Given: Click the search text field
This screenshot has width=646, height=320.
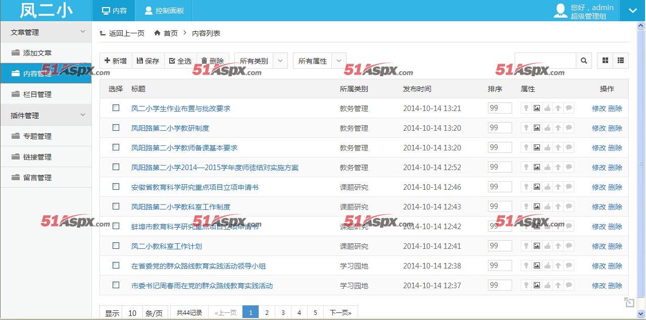Looking at the screenshot, I should 545,61.
